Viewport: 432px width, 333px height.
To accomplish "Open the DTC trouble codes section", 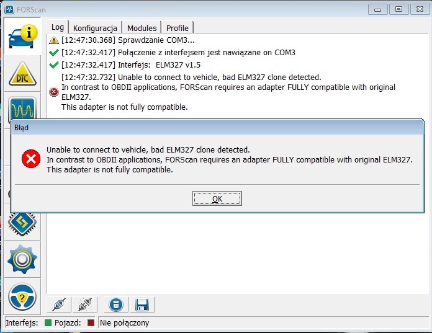I will (23, 74).
